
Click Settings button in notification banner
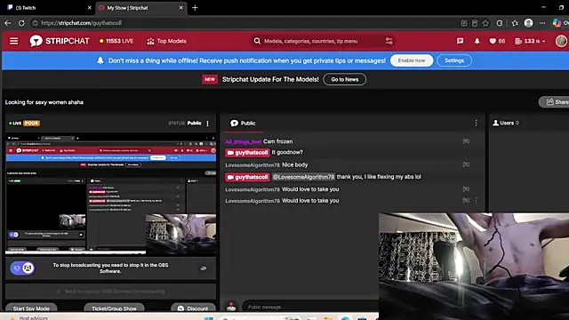click(454, 60)
